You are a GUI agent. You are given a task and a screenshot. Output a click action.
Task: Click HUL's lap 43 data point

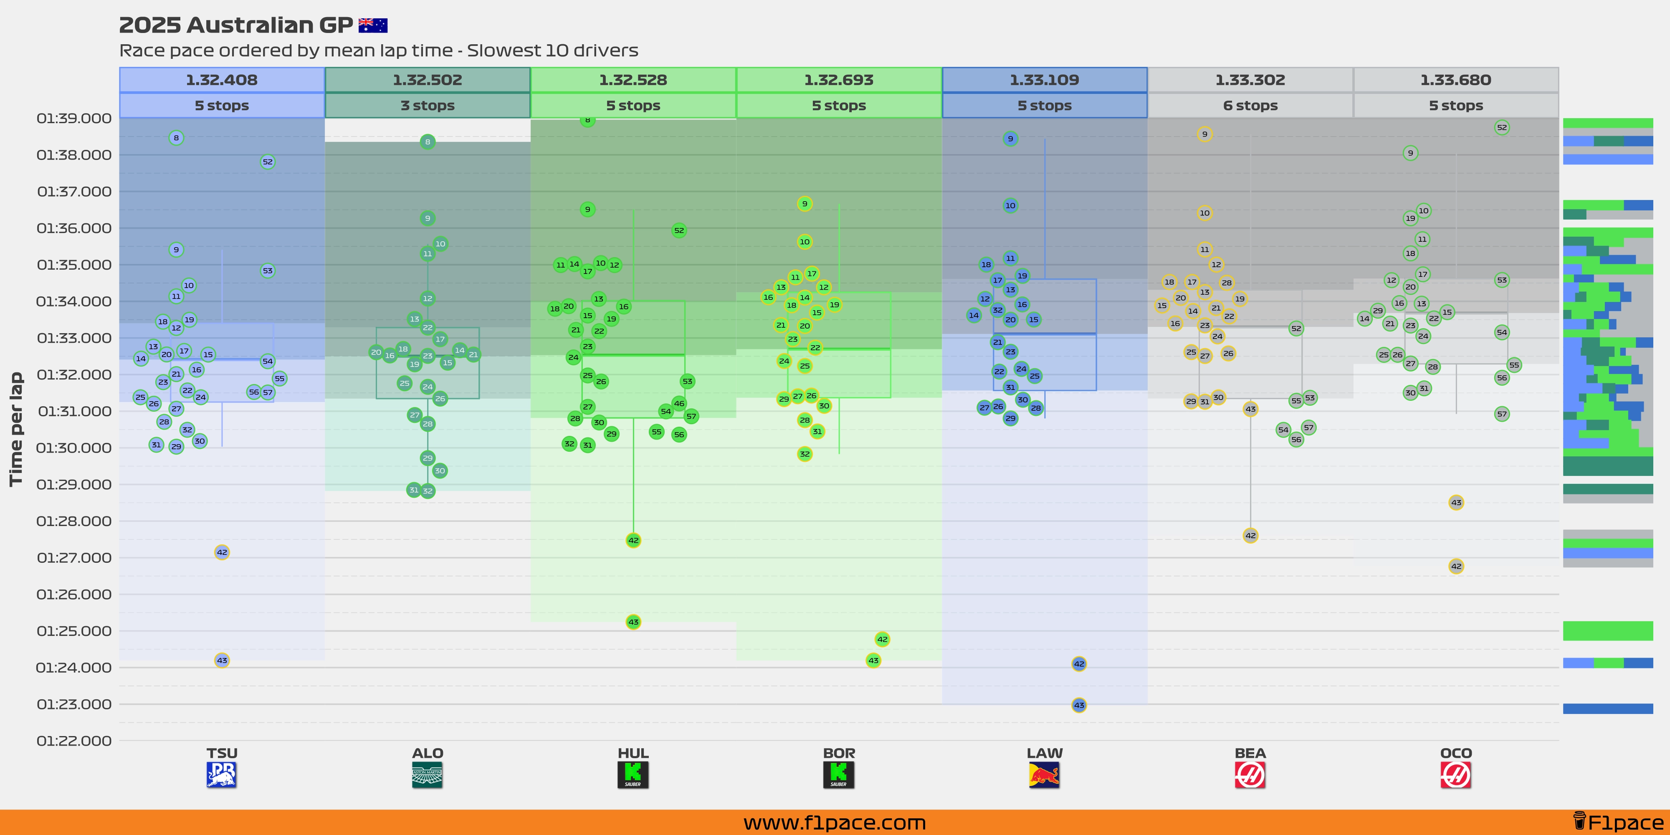tap(633, 622)
